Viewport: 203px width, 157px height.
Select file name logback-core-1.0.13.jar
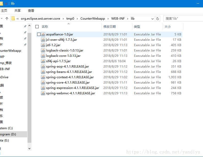[63, 56]
